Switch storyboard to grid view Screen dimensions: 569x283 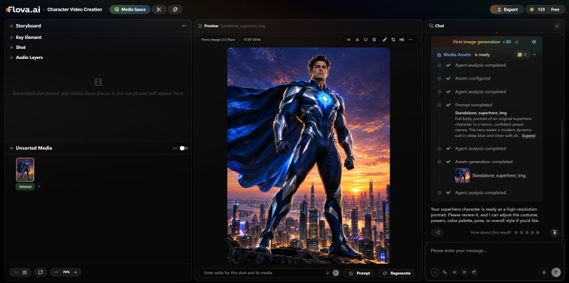tap(16, 272)
